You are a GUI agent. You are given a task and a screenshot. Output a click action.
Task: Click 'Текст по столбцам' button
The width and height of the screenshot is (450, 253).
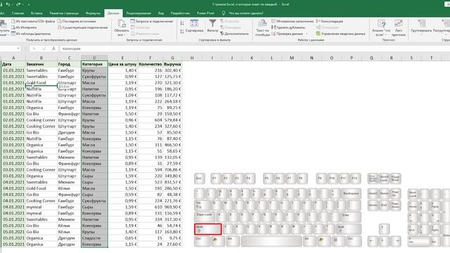pyautogui.click(x=262, y=28)
